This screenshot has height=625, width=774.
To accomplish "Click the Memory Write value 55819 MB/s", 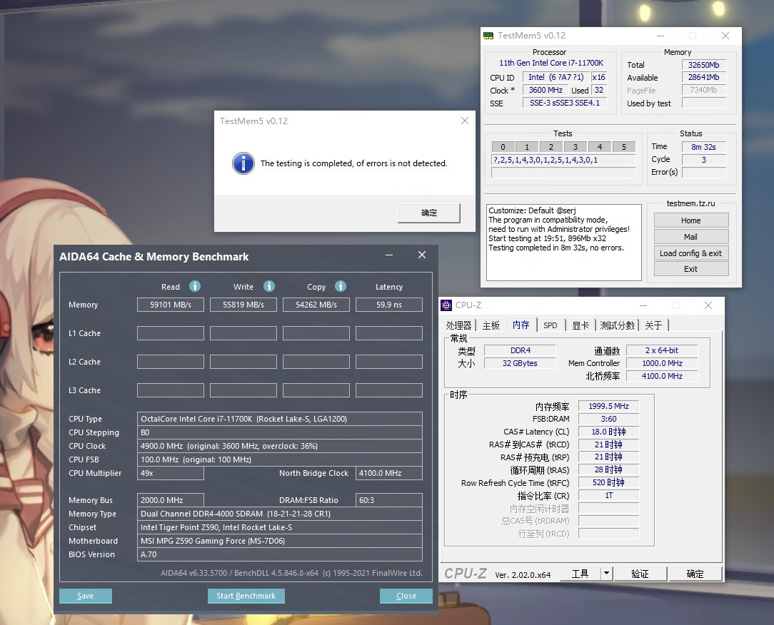I will point(243,305).
